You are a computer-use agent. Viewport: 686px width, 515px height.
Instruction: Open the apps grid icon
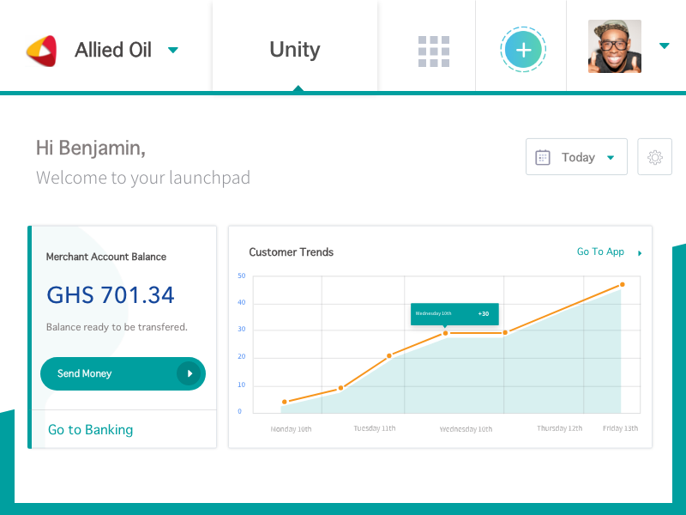click(434, 51)
